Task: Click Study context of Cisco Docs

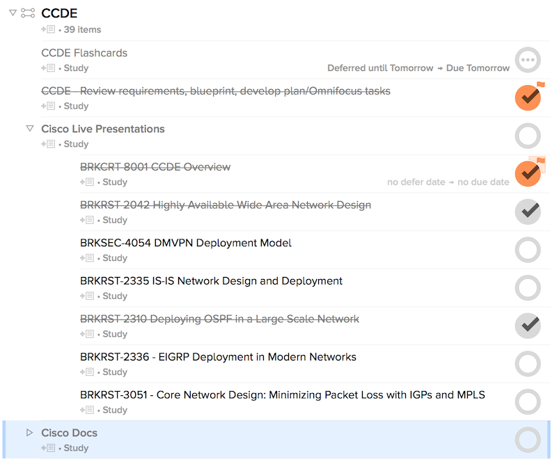Action: click(76, 447)
